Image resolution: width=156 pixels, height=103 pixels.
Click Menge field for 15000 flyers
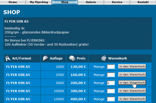(111, 99)
